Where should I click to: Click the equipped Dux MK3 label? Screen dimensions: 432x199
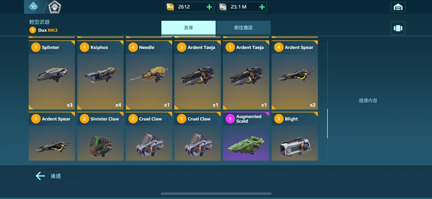click(48, 30)
